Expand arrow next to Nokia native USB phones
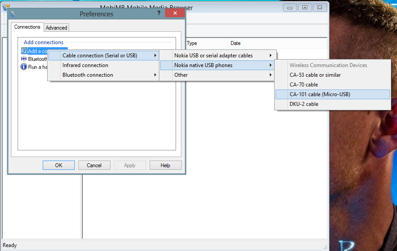Image resolution: width=397 pixels, height=251 pixels. (x=270, y=65)
